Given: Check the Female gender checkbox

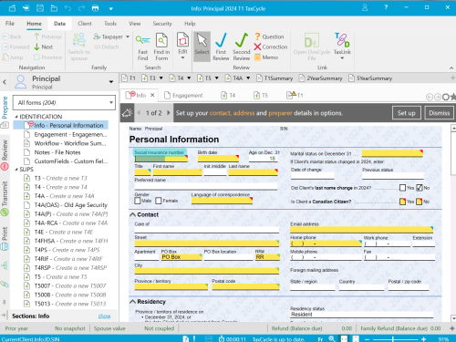Looking at the screenshot, I should click(159, 201).
